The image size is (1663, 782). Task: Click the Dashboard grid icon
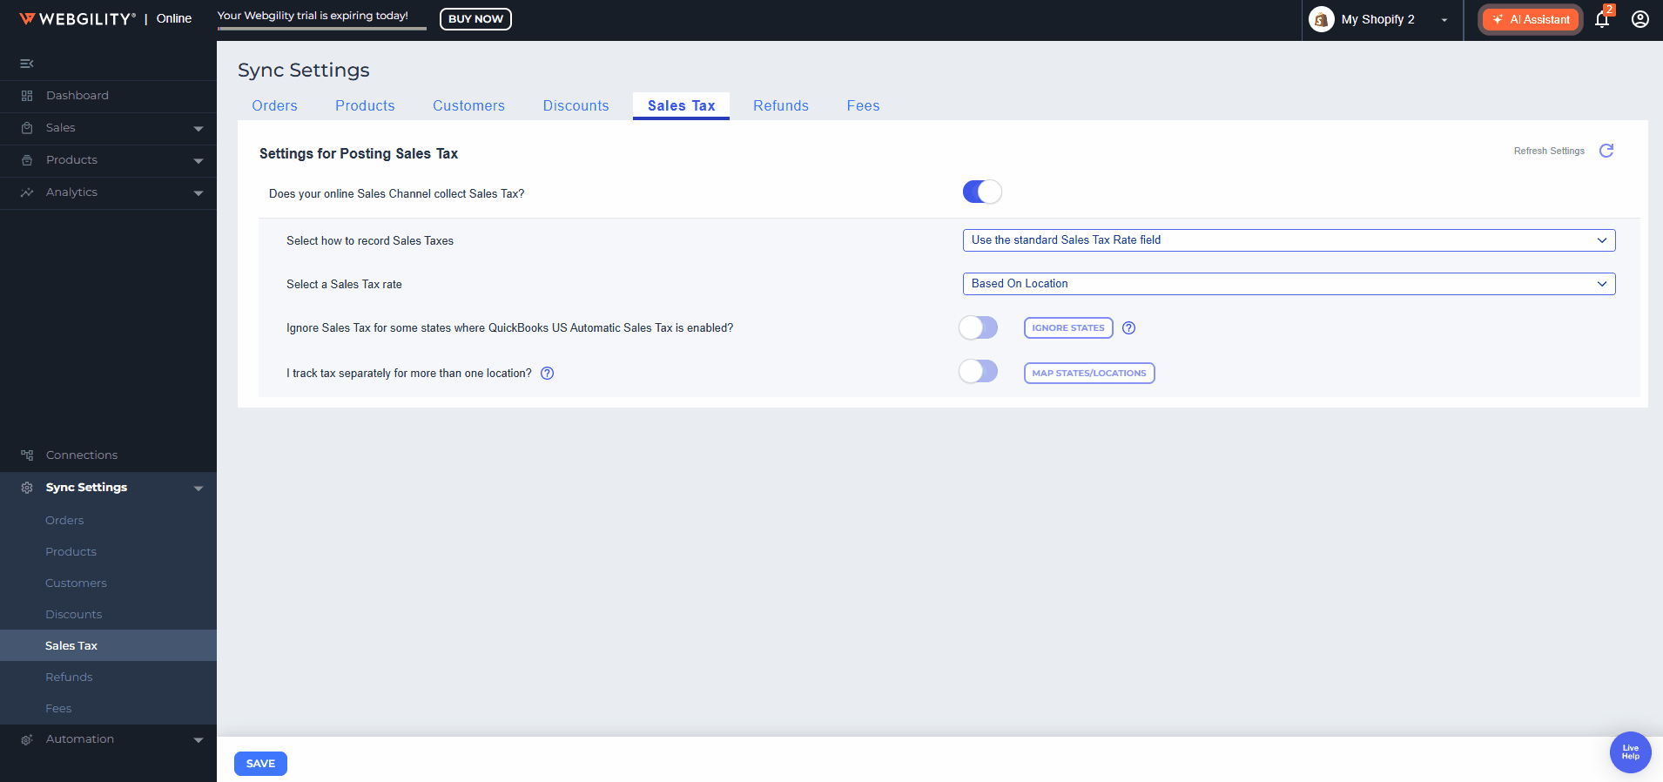click(27, 96)
